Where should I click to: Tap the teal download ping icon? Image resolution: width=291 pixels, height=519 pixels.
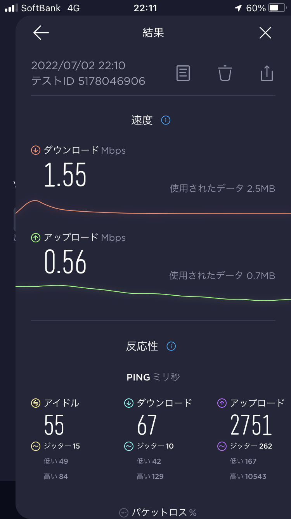tap(129, 403)
